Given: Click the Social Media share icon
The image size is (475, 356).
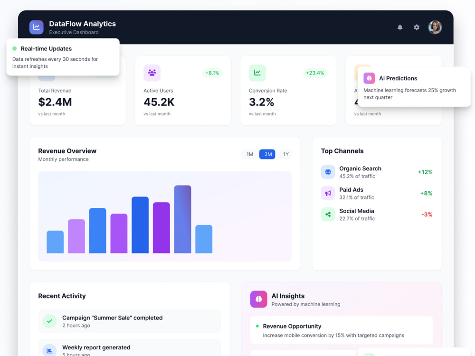Looking at the screenshot, I should point(328,215).
